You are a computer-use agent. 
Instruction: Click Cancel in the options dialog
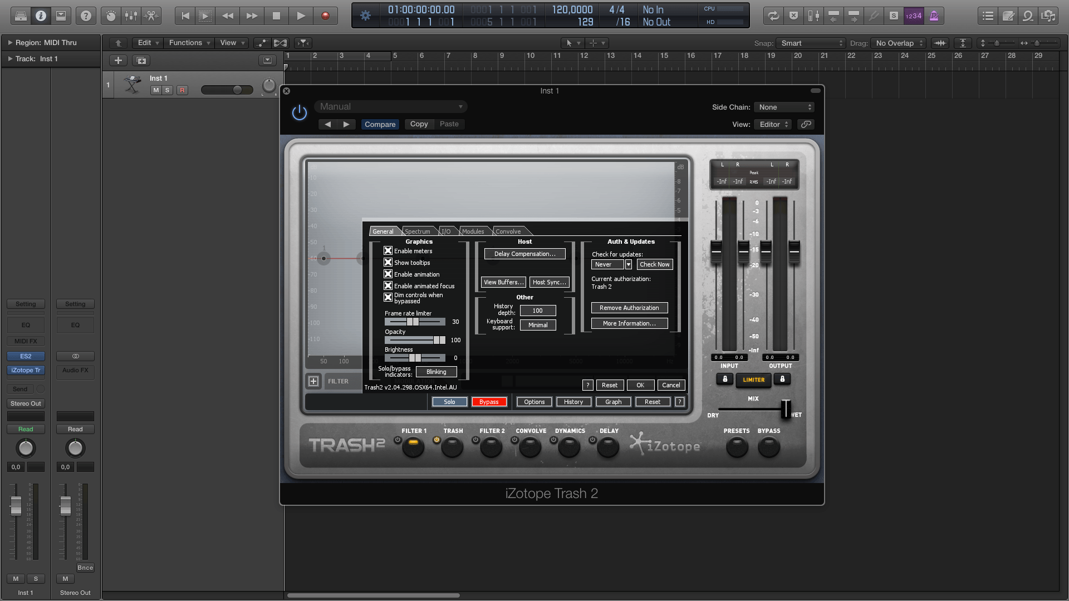tap(671, 385)
